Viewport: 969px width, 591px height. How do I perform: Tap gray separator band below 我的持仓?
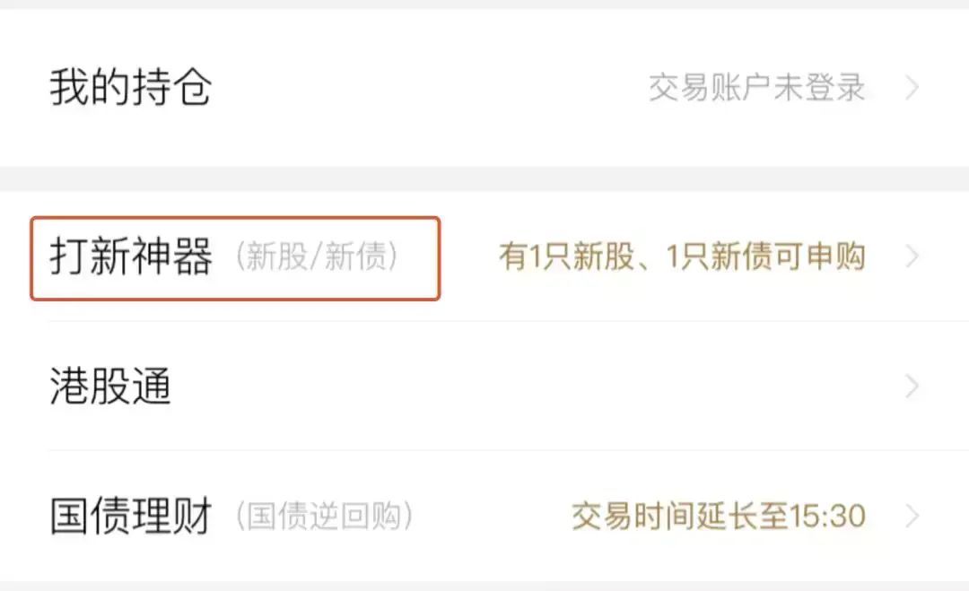pos(484,178)
